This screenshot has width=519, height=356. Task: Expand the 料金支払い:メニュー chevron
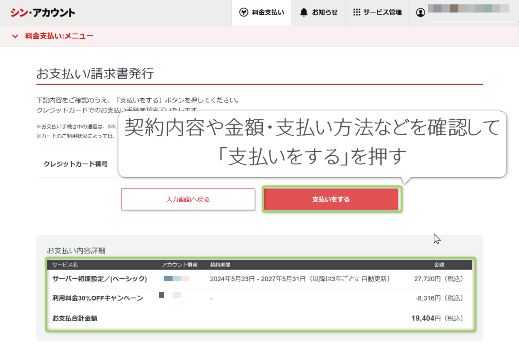pos(15,36)
